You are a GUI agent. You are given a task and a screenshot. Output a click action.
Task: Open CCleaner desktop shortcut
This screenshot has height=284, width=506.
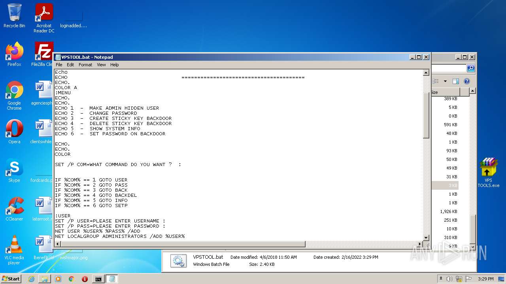[x=14, y=209]
